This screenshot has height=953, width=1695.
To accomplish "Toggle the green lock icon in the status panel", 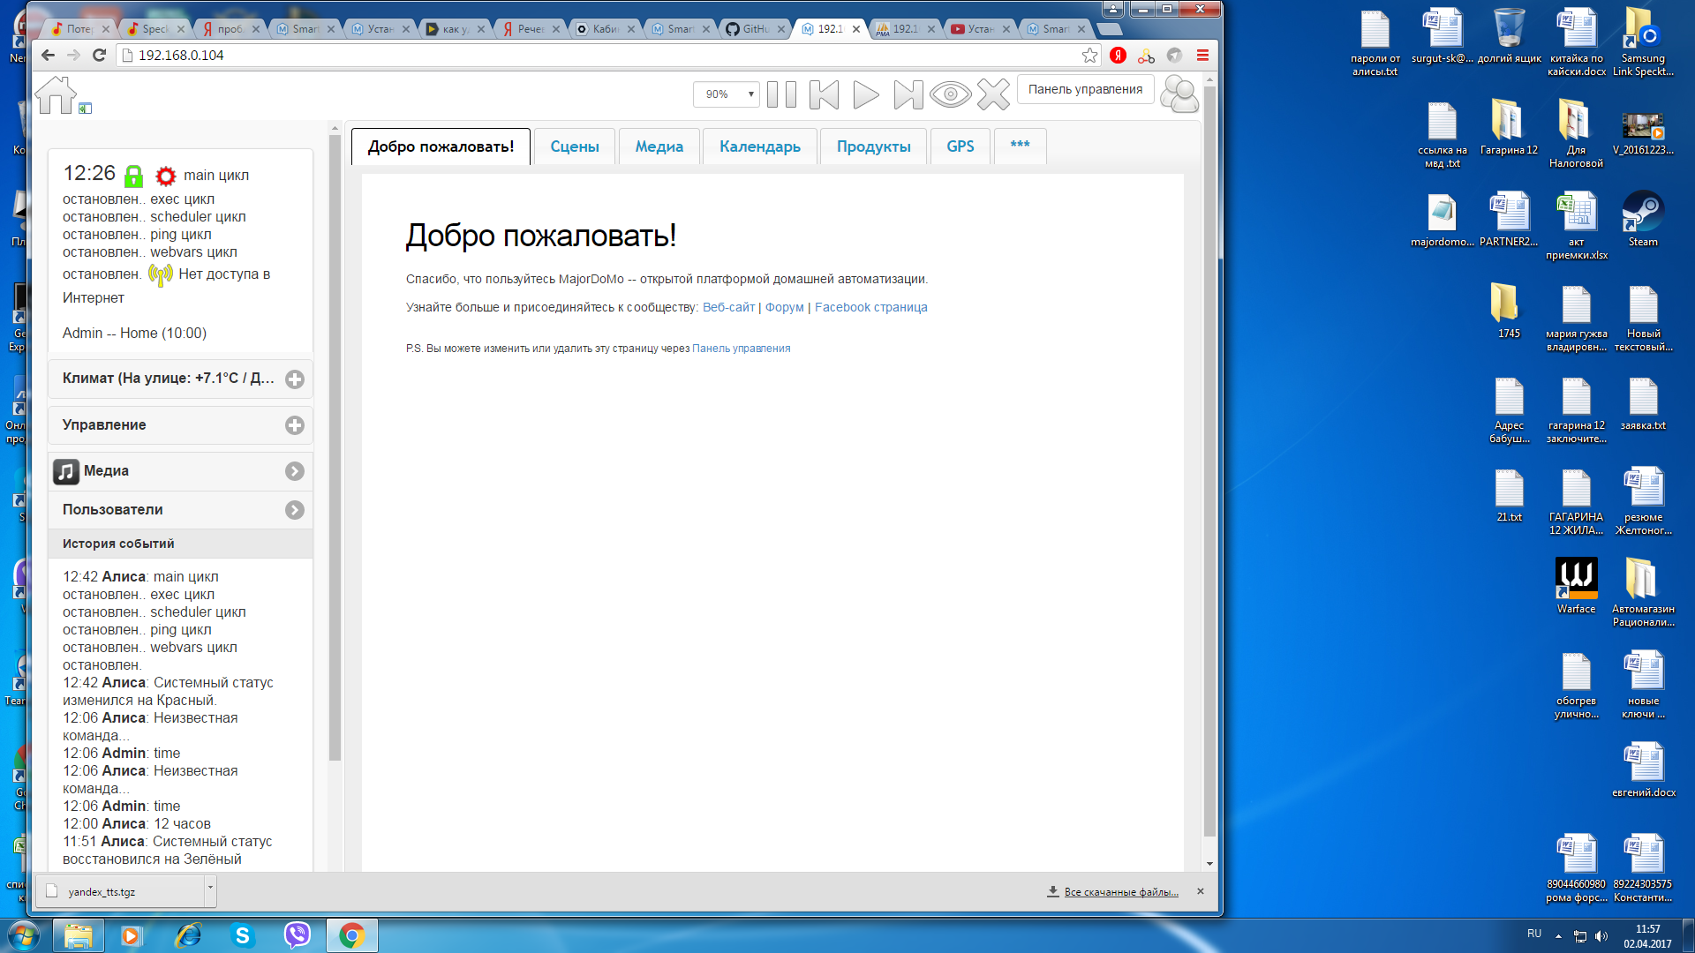I will (x=134, y=175).
